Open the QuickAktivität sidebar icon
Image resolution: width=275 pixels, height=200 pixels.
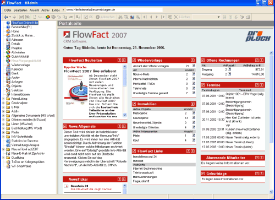[x=8, y=57]
